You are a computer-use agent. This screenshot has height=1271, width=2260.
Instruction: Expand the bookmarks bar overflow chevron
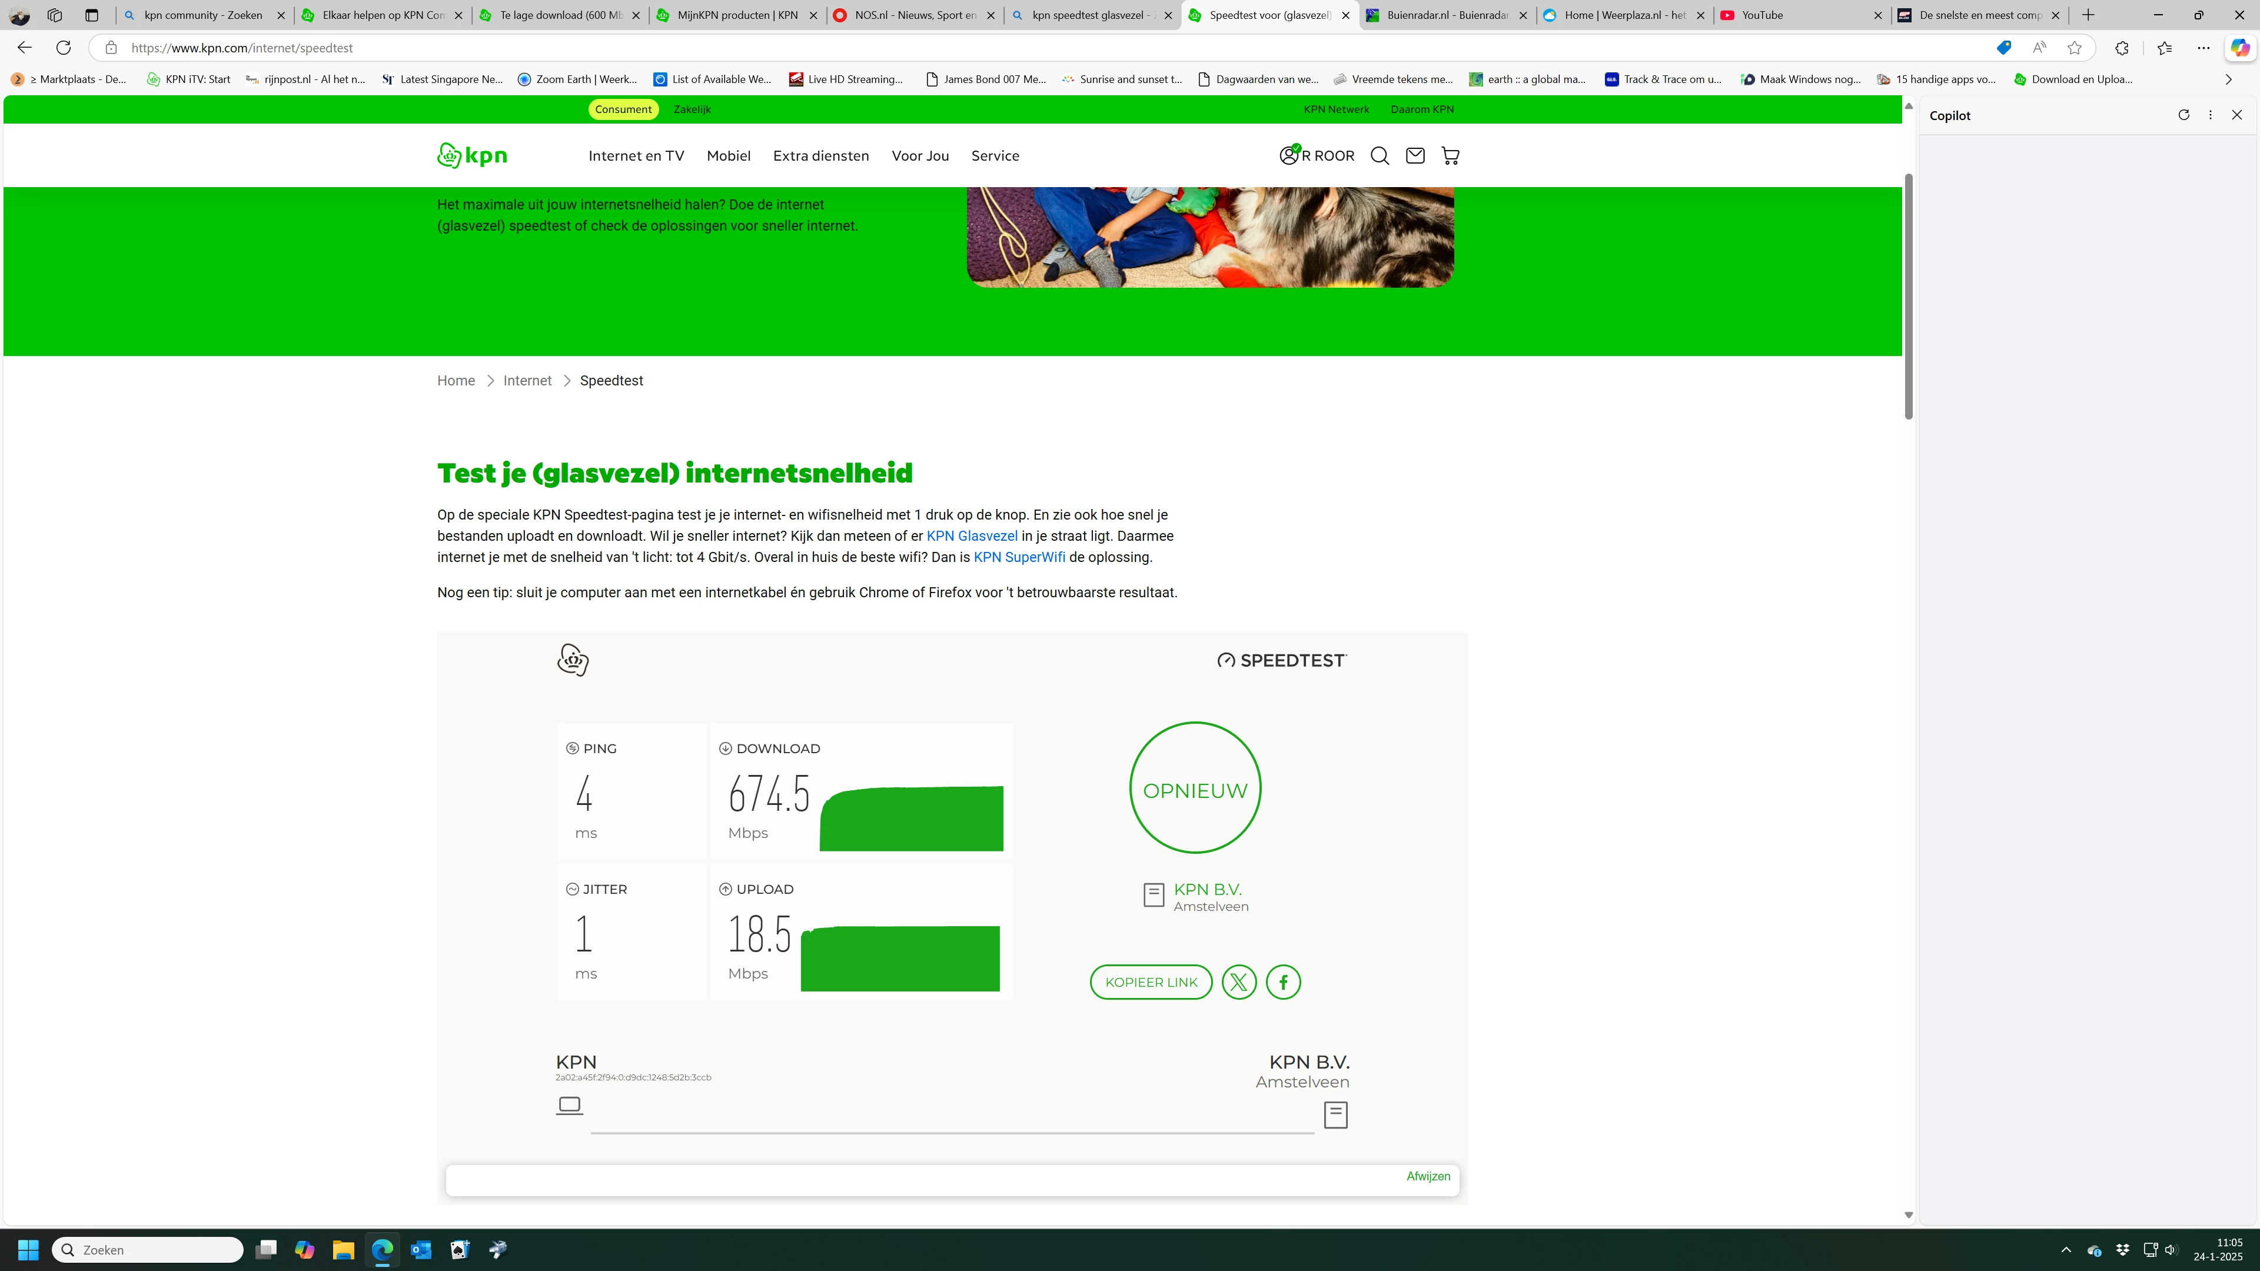coord(2228,79)
